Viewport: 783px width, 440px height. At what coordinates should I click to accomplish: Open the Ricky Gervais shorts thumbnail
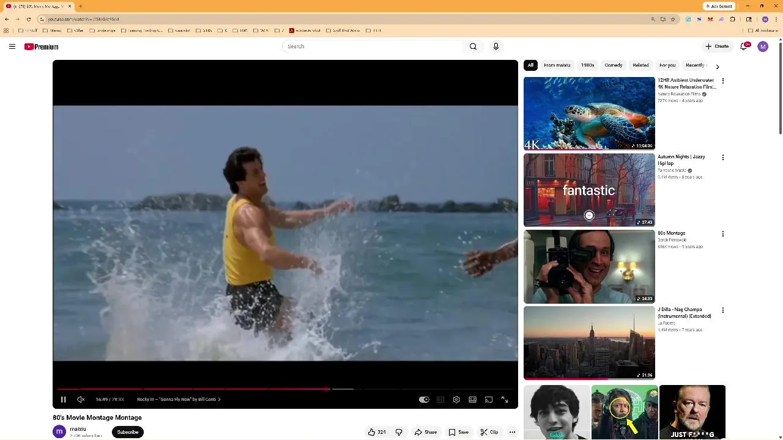pyautogui.click(x=692, y=413)
